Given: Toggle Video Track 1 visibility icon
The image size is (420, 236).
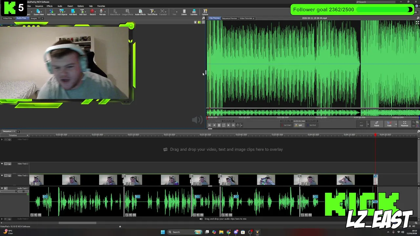Looking at the screenshot, I should [6, 176].
